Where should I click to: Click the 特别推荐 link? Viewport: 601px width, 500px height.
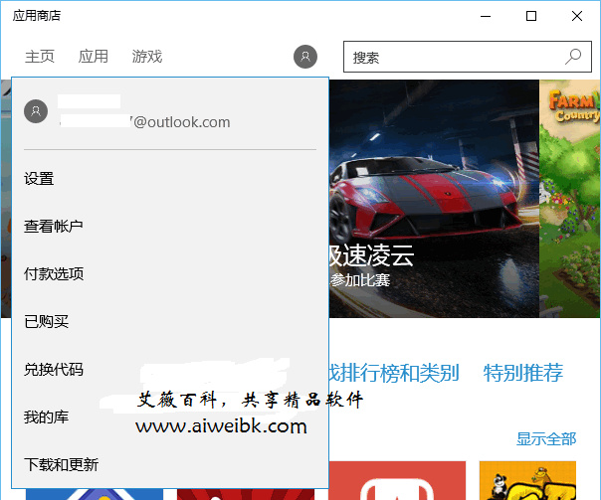(x=522, y=373)
